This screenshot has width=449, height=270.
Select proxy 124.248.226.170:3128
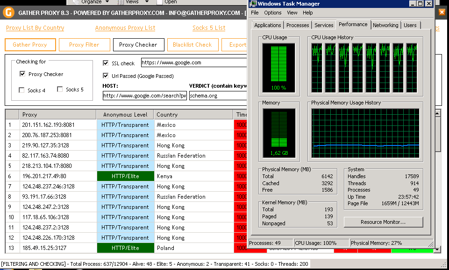48,238
